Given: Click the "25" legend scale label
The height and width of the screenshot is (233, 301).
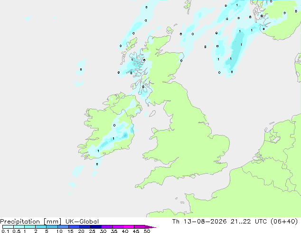Looking at the screenshot, I should point(92,231).
